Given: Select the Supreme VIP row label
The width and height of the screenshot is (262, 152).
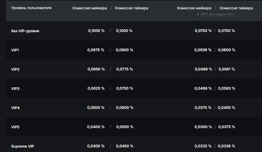Looking at the screenshot, I should pyautogui.click(x=22, y=146).
